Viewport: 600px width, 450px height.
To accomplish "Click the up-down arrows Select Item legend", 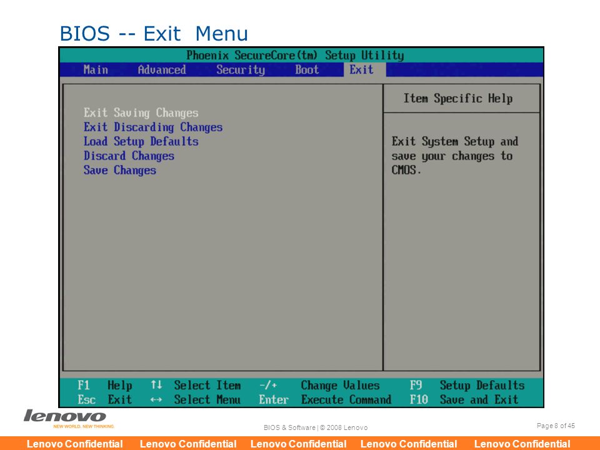I will coord(196,386).
